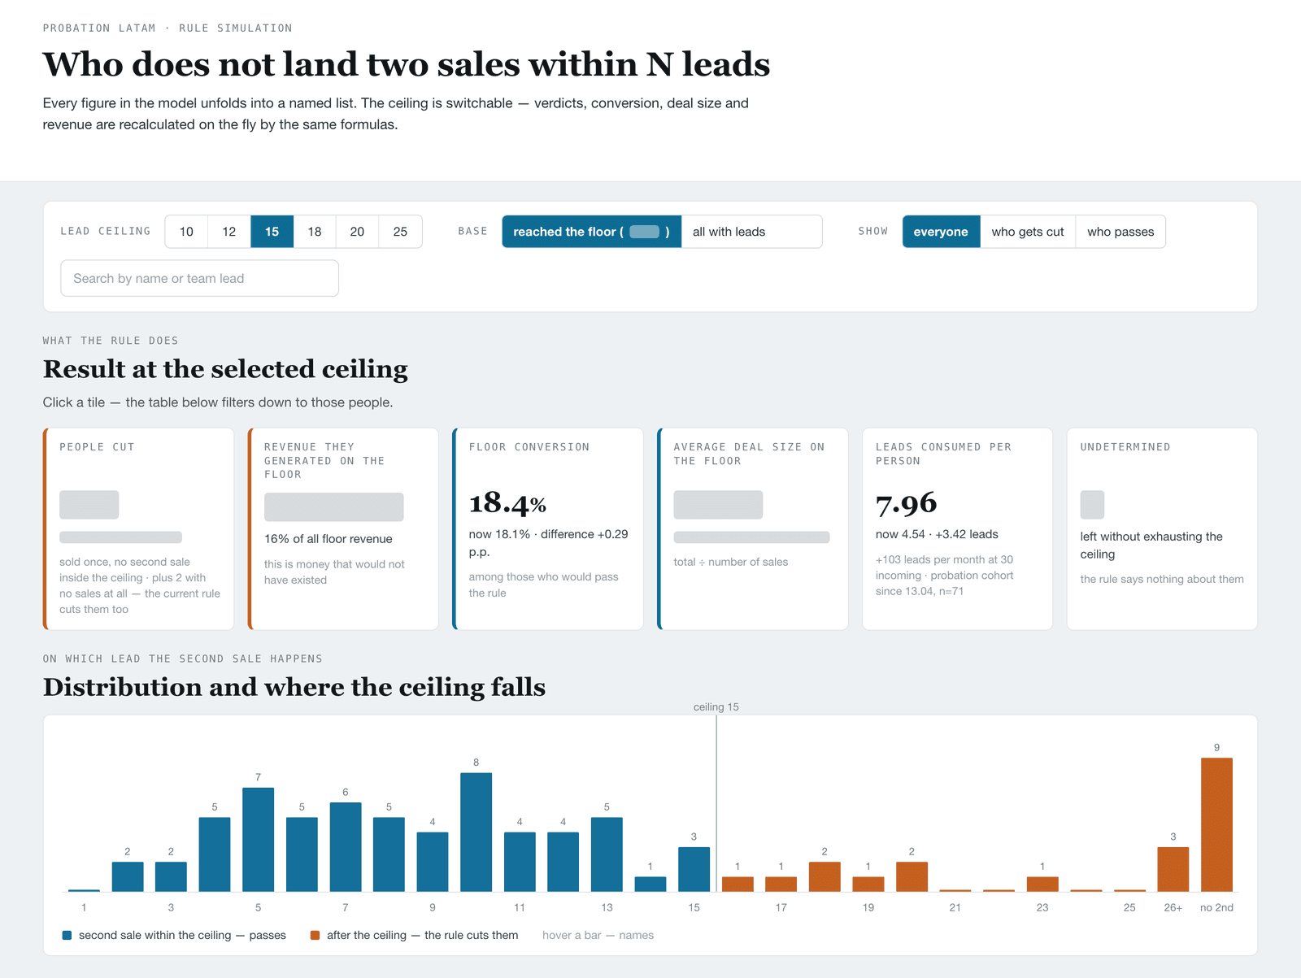Click the 'Result at the selected ceiling' heading

click(x=225, y=369)
